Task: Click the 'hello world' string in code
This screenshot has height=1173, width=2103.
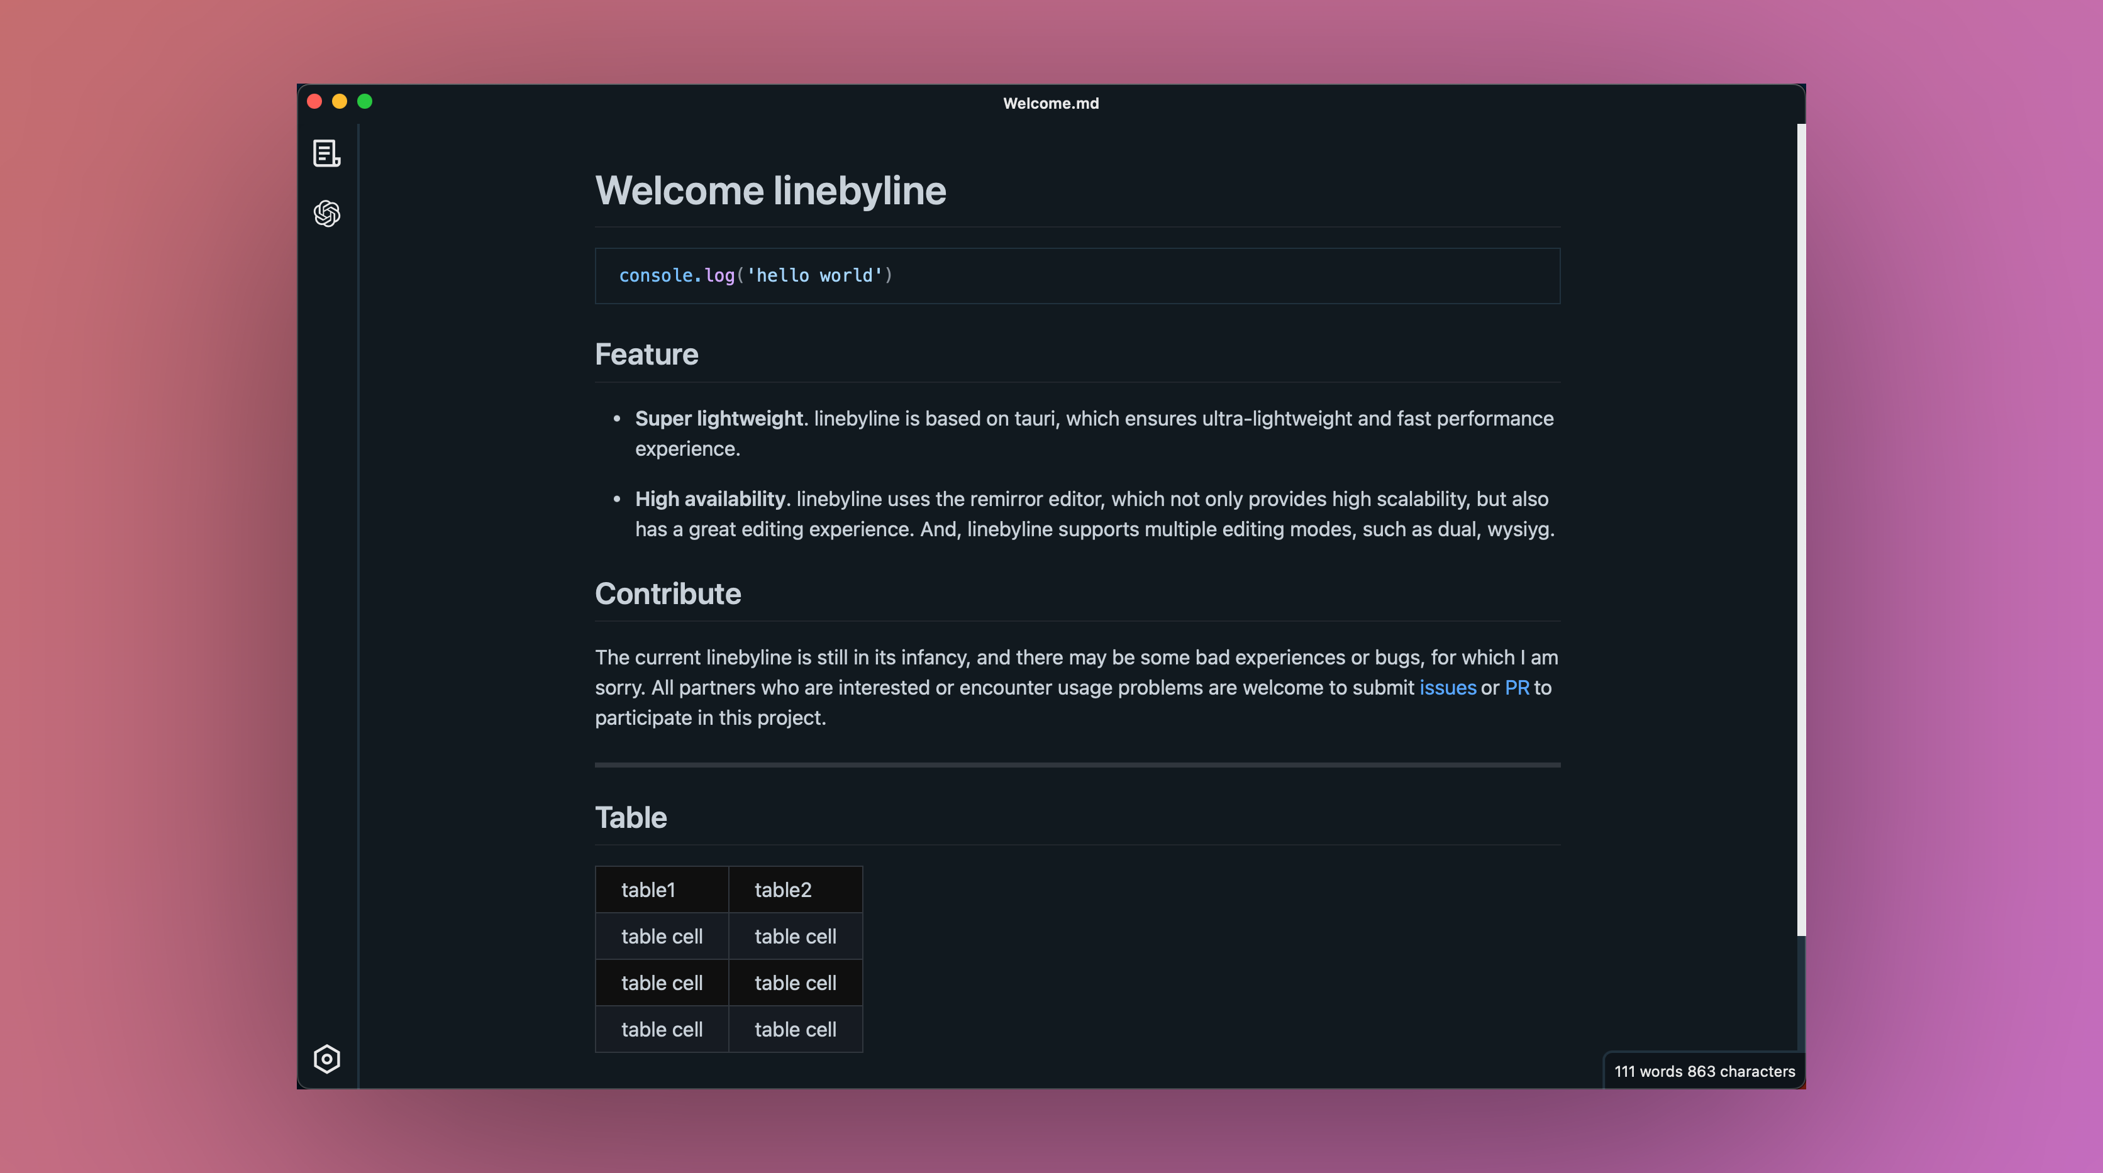Action: pos(815,276)
